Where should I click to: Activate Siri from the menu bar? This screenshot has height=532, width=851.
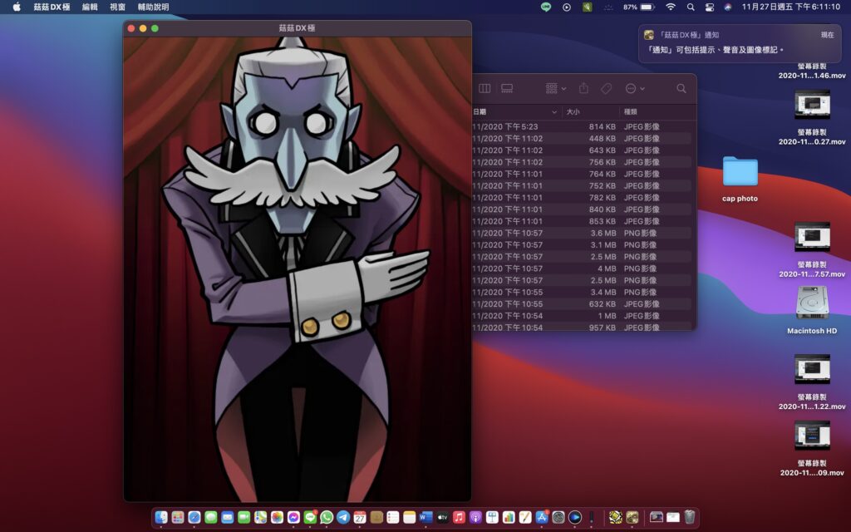728,7
